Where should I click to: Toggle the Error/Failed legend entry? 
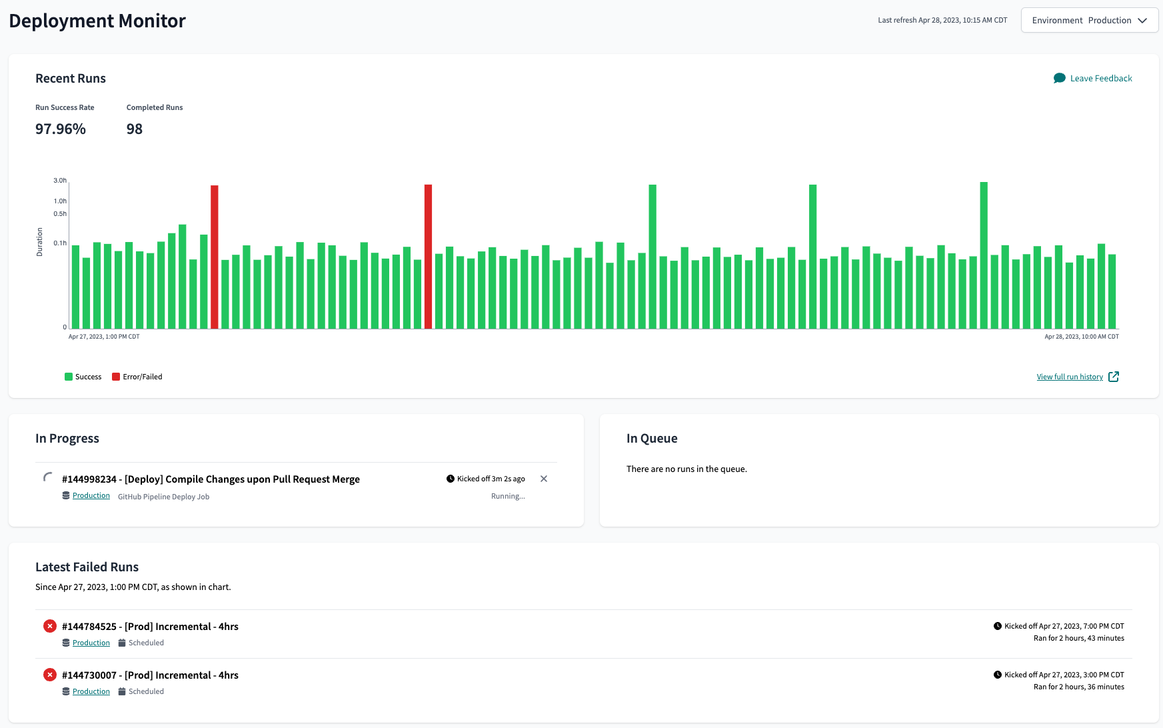pyautogui.click(x=137, y=376)
